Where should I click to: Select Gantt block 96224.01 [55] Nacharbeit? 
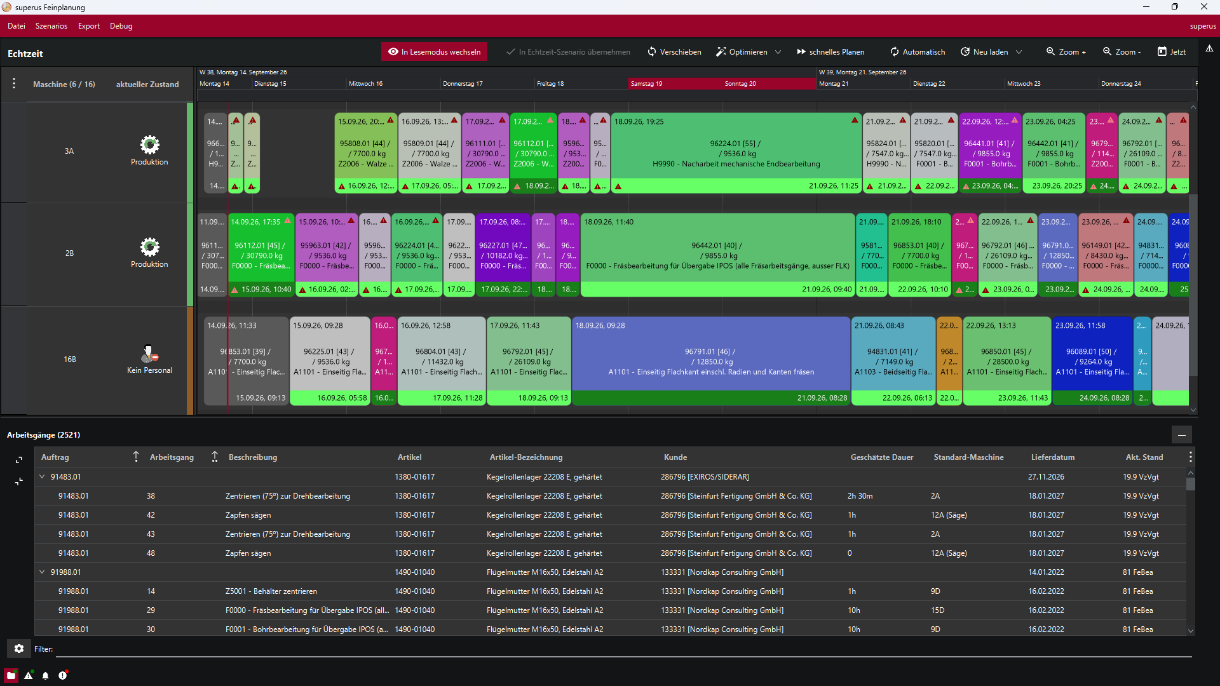pyautogui.click(x=736, y=153)
